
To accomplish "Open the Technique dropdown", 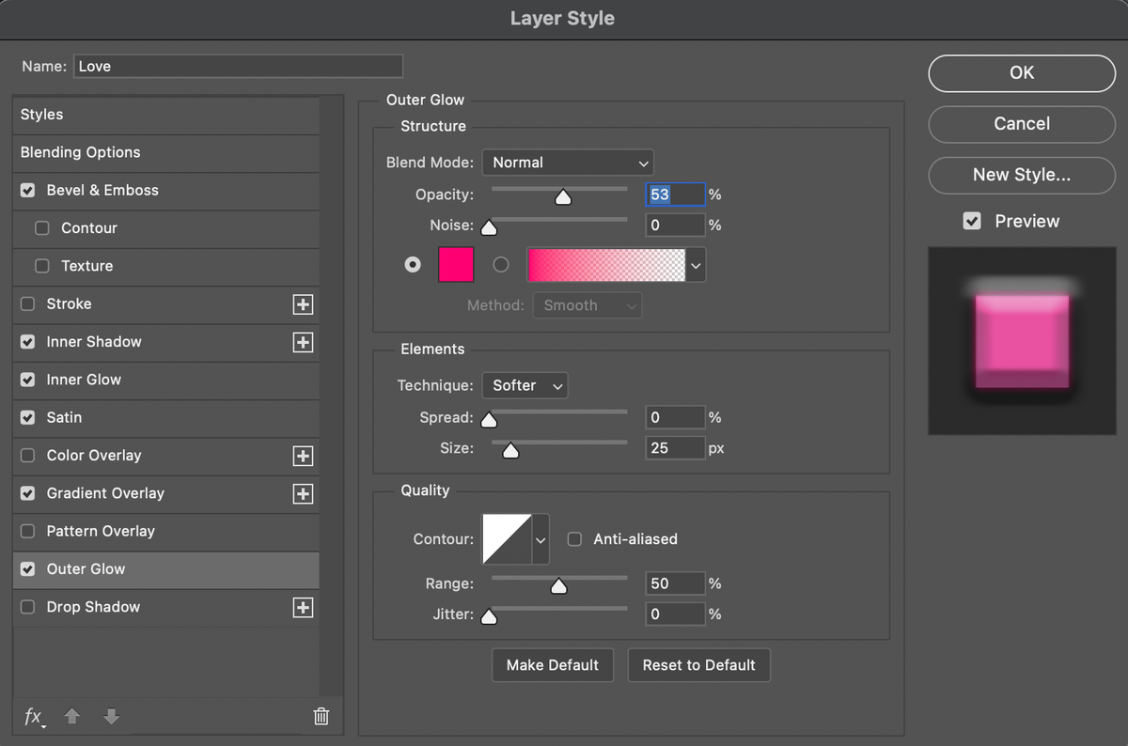I will [525, 385].
